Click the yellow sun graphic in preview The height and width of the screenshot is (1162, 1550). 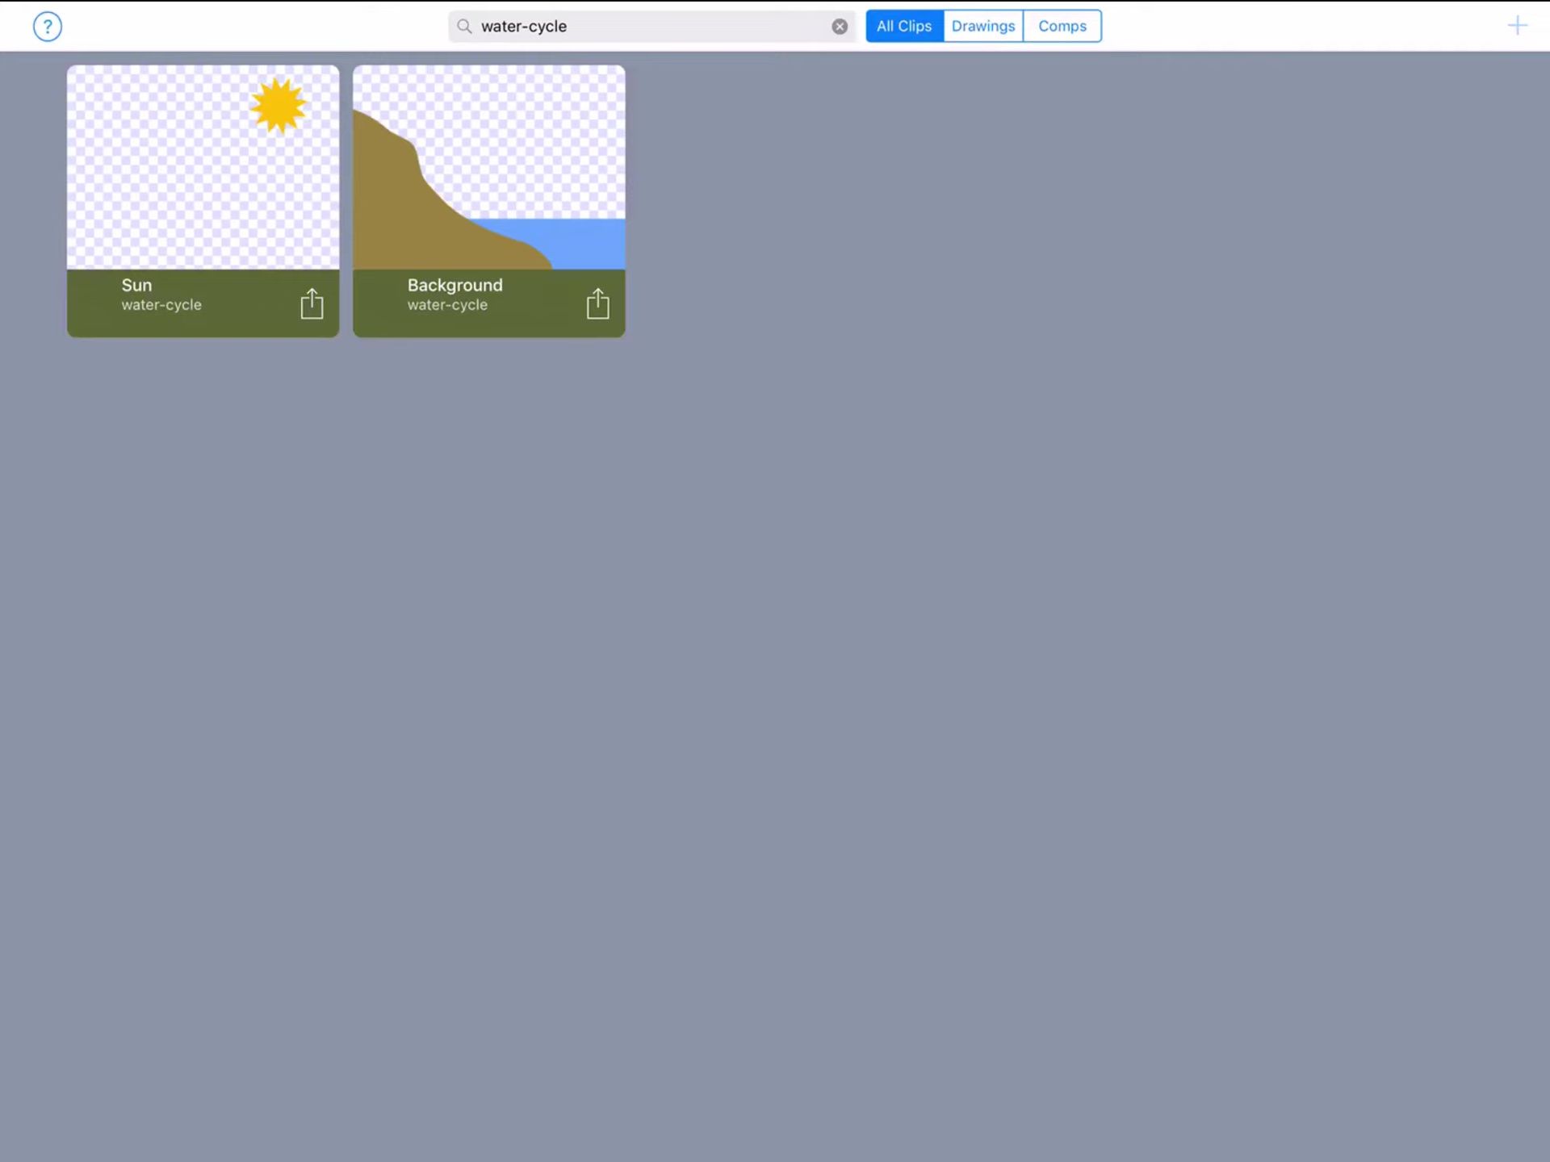click(278, 105)
